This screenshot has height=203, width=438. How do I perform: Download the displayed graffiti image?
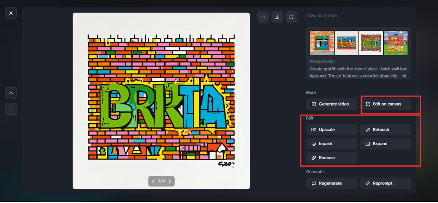click(x=277, y=17)
